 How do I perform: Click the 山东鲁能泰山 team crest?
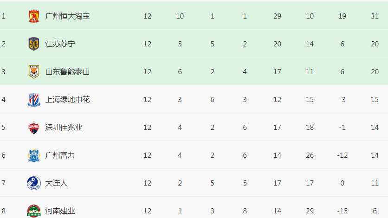click(x=34, y=72)
